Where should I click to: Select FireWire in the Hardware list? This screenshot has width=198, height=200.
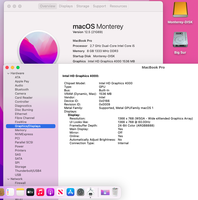pos(21,122)
